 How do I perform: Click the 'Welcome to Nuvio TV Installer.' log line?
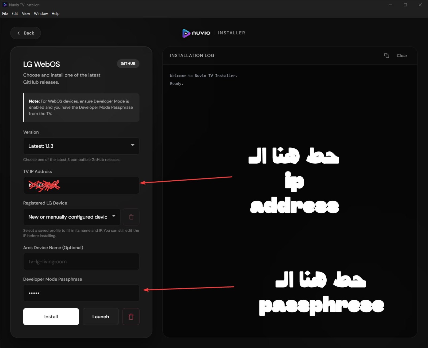coord(204,76)
